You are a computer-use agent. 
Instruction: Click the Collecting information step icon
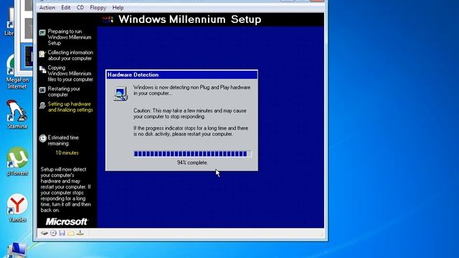click(42, 54)
